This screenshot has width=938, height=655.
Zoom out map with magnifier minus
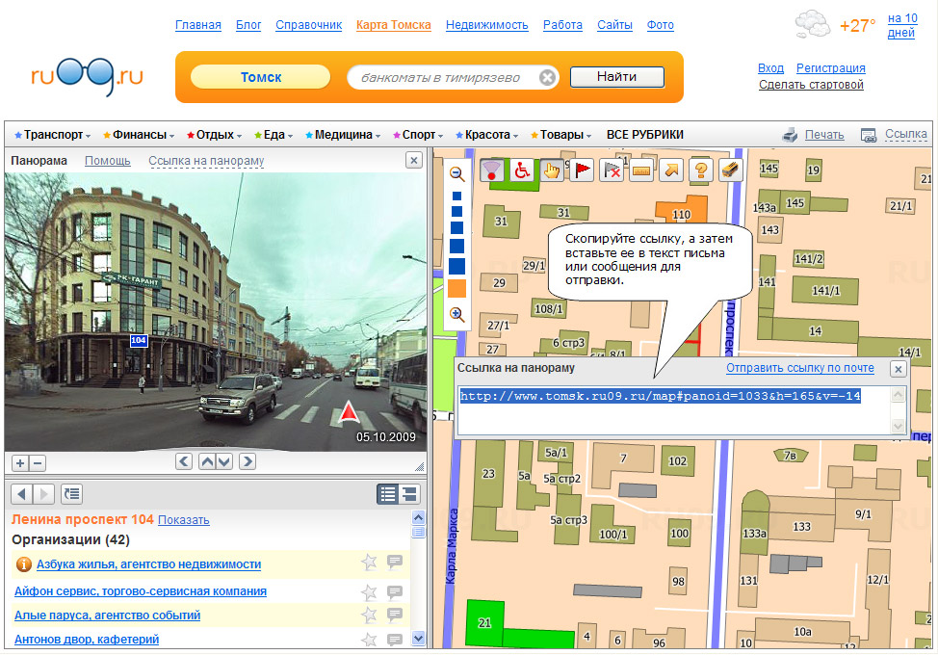tap(457, 174)
